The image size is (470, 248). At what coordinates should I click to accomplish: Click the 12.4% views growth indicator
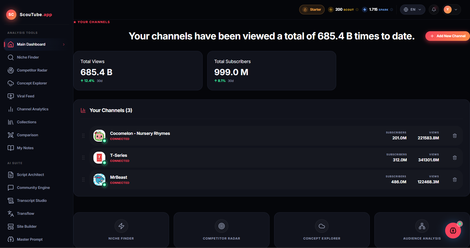88,81
